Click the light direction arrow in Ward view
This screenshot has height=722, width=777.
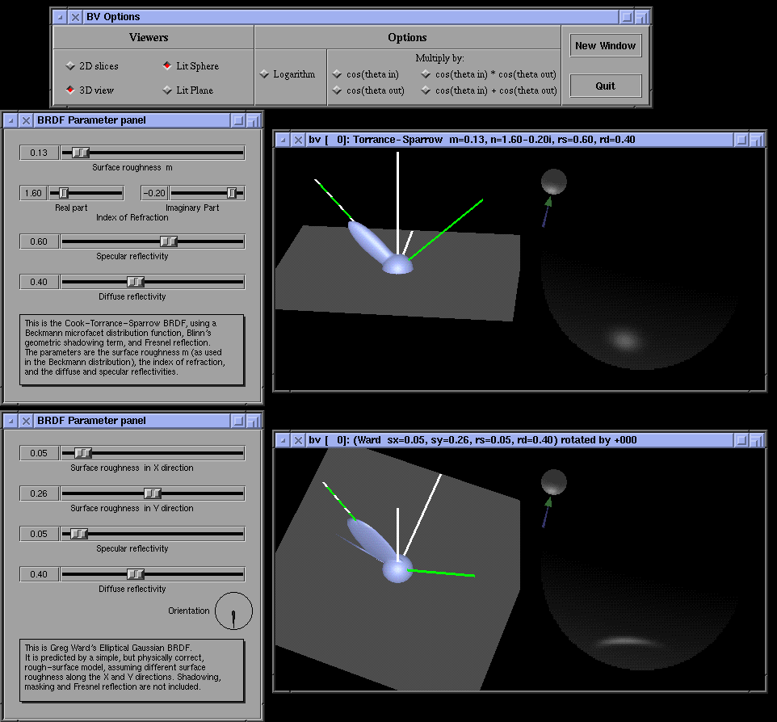coord(547,512)
